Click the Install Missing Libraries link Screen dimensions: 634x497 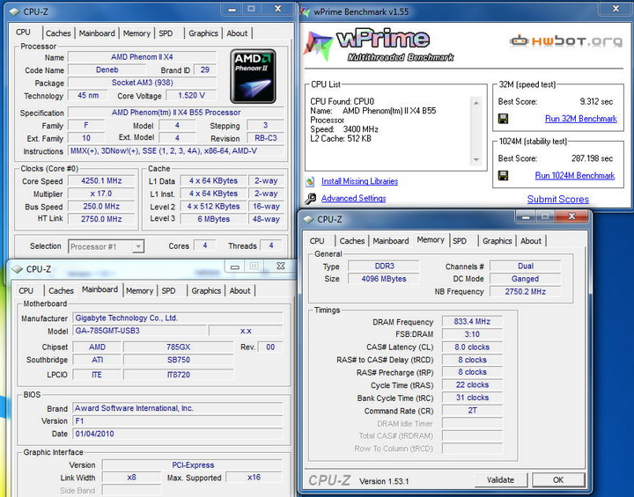point(359,181)
